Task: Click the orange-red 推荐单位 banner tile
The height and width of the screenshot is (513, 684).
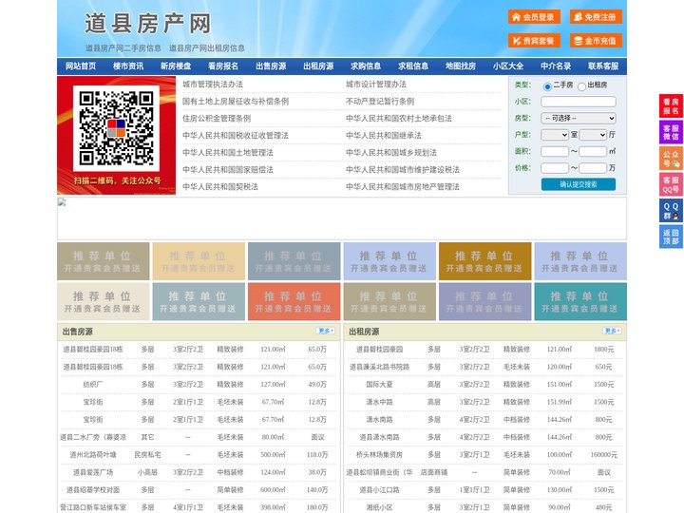Action: 294,301
